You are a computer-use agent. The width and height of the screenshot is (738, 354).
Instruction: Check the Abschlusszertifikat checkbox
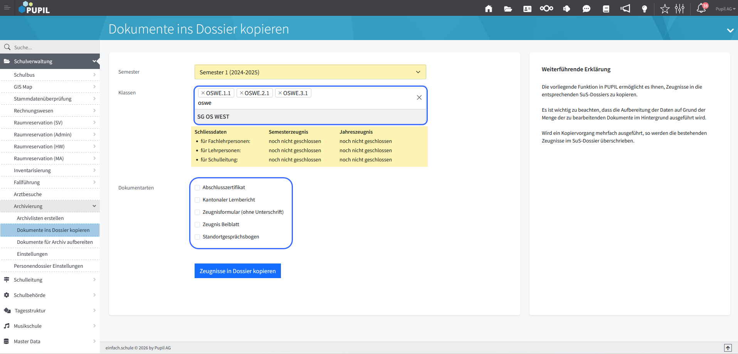pos(197,188)
